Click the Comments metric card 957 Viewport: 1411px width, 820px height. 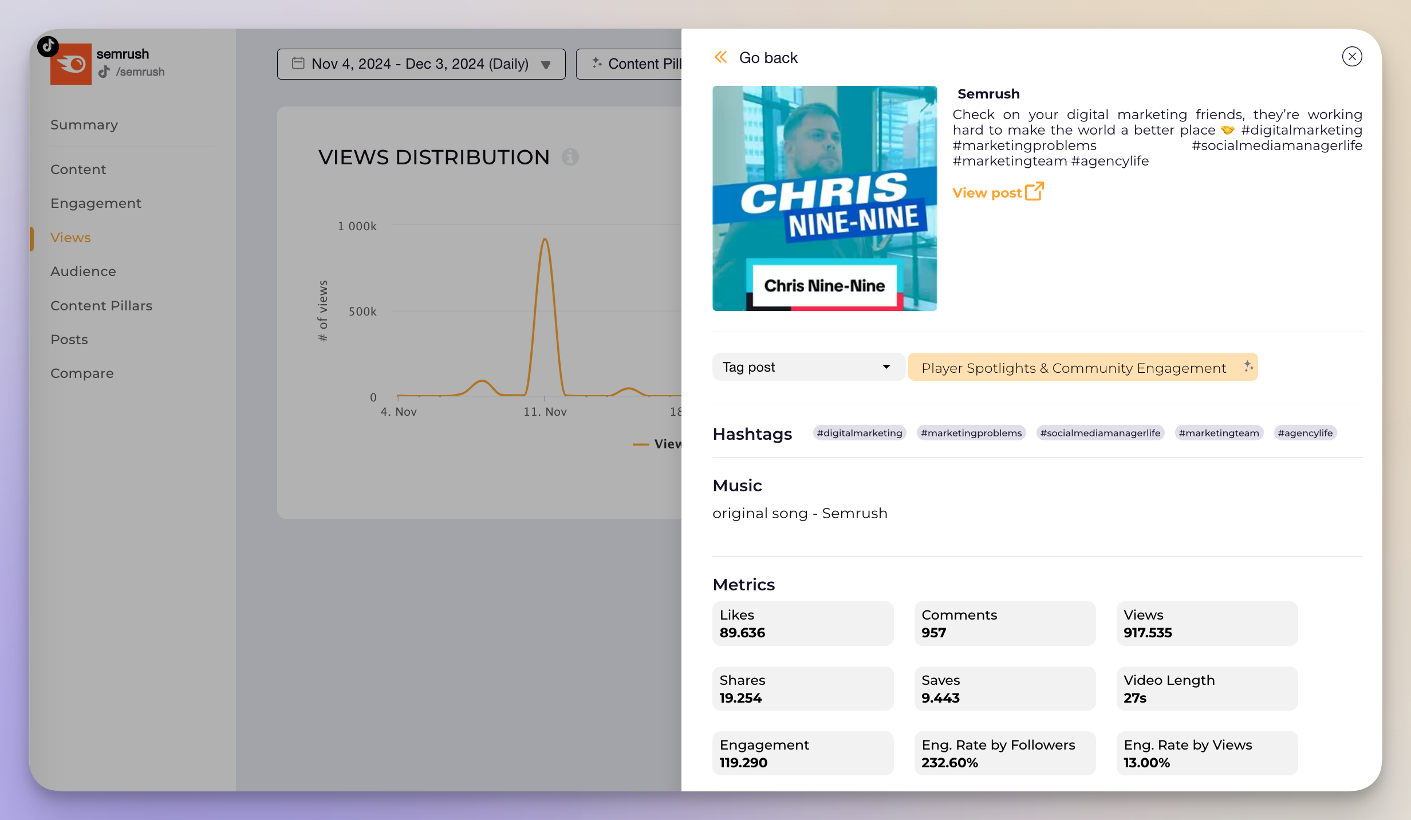tap(1005, 624)
